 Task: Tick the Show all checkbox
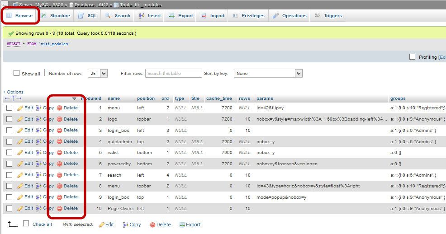pos(17,73)
